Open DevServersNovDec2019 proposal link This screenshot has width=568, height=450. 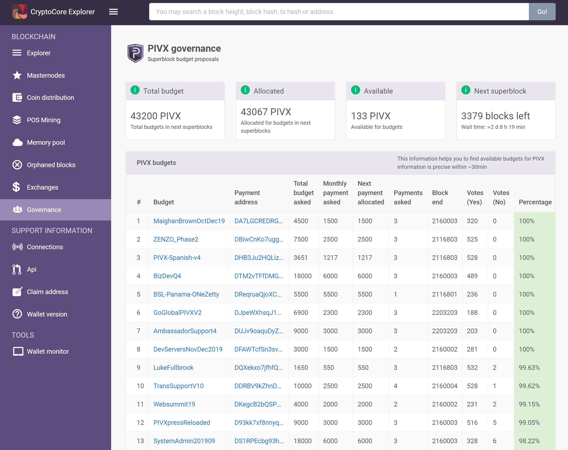[x=188, y=349]
